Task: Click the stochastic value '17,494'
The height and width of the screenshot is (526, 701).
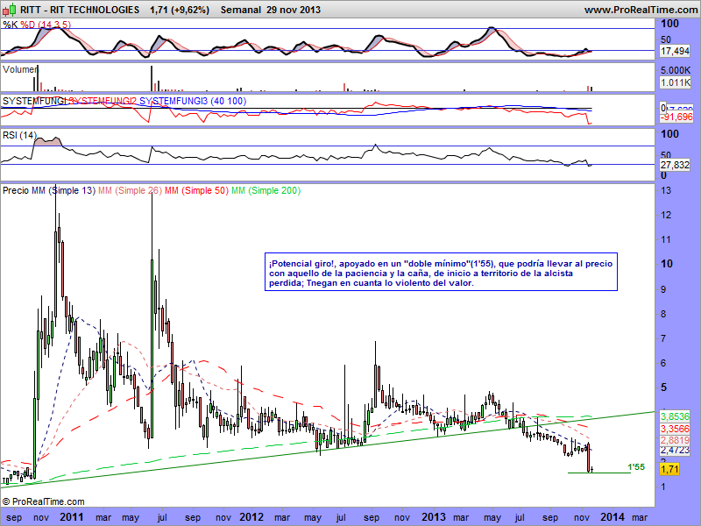Action: (675, 52)
